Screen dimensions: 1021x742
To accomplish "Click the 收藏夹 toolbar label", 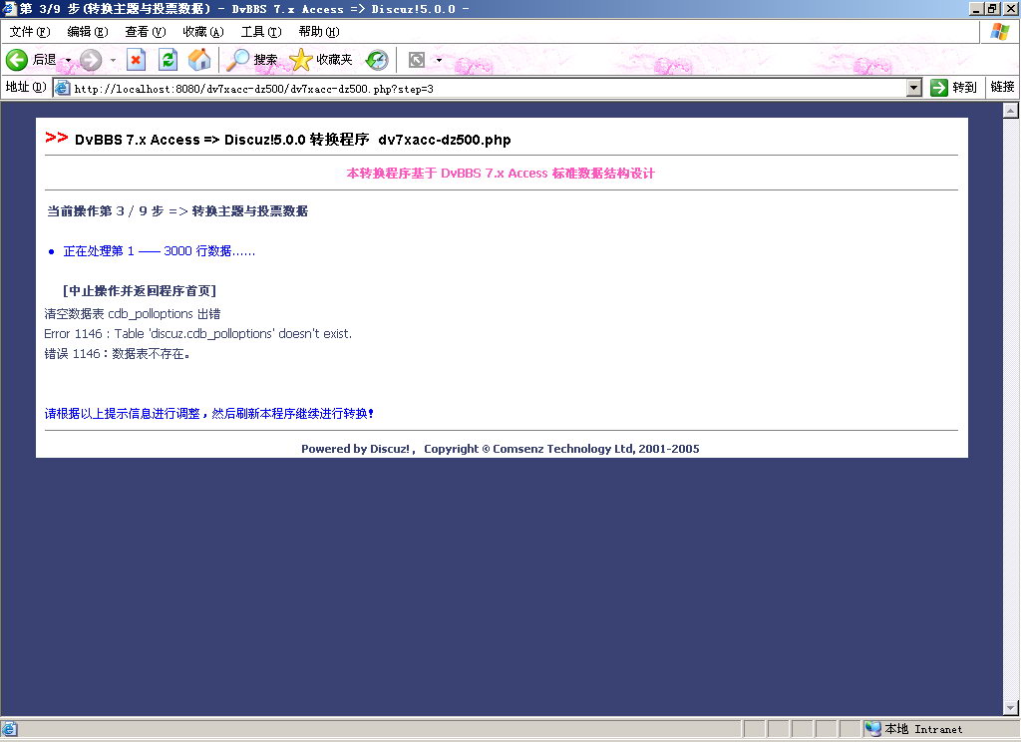I will pos(334,60).
